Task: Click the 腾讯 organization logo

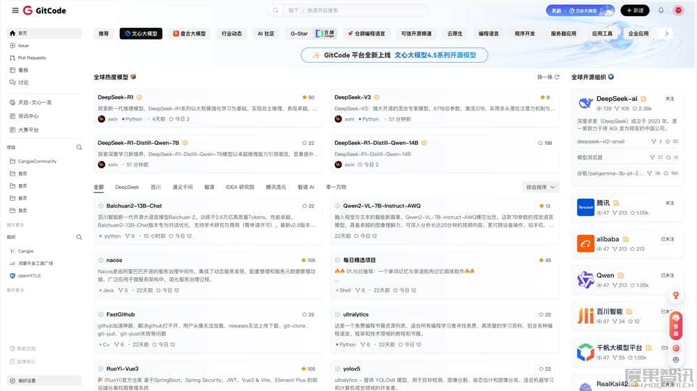Action: click(585, 208)
